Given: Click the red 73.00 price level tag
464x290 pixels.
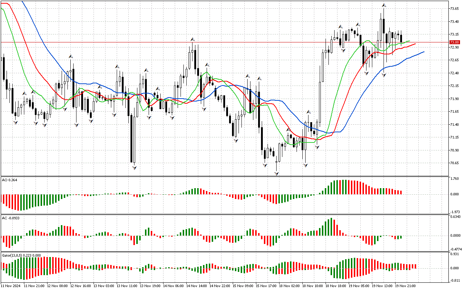Looking at the screenshot, I should (455, 42).
